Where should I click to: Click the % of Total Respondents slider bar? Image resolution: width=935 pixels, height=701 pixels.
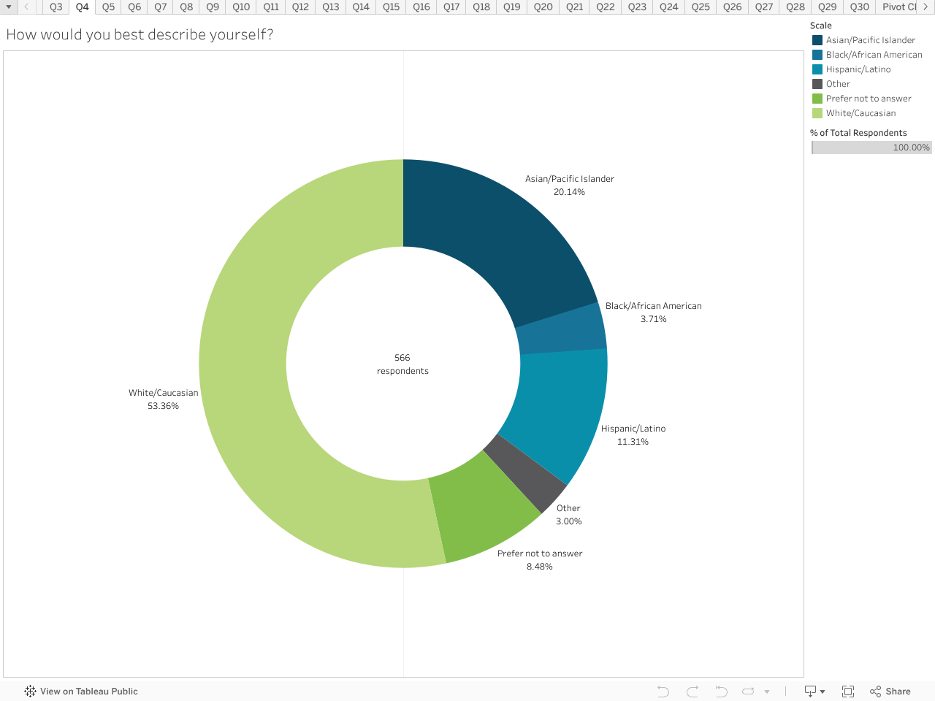click(x=871, y=148)
